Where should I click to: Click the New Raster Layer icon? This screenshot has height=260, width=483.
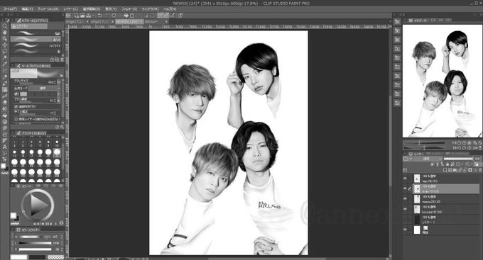445,170
